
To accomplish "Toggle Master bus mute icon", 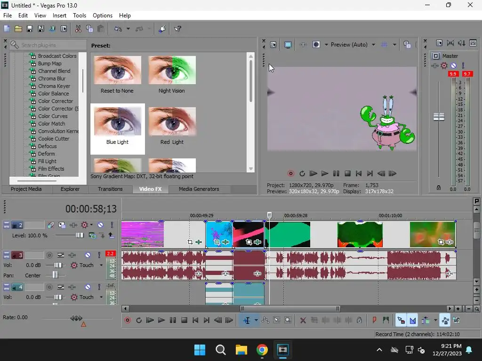I will coord(453,65).
